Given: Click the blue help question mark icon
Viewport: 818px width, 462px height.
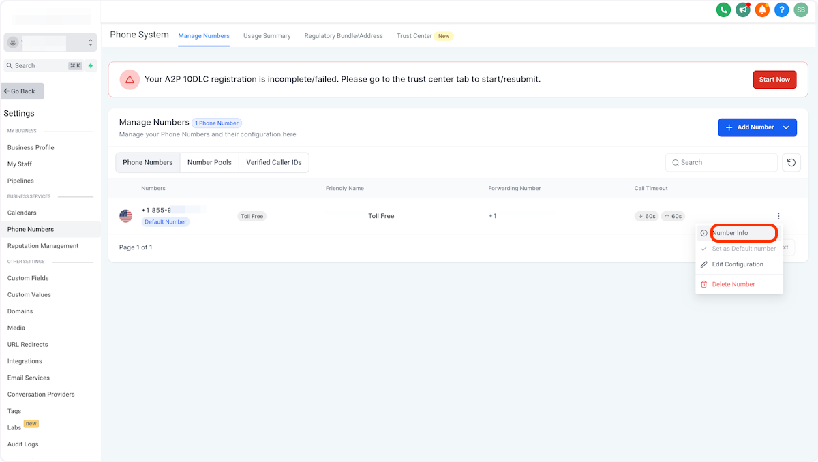Looking at the screenshot, I should (782, 10).
